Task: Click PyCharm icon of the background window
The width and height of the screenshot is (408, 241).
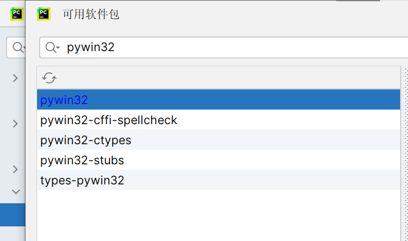Action: [x=17, y=14]
